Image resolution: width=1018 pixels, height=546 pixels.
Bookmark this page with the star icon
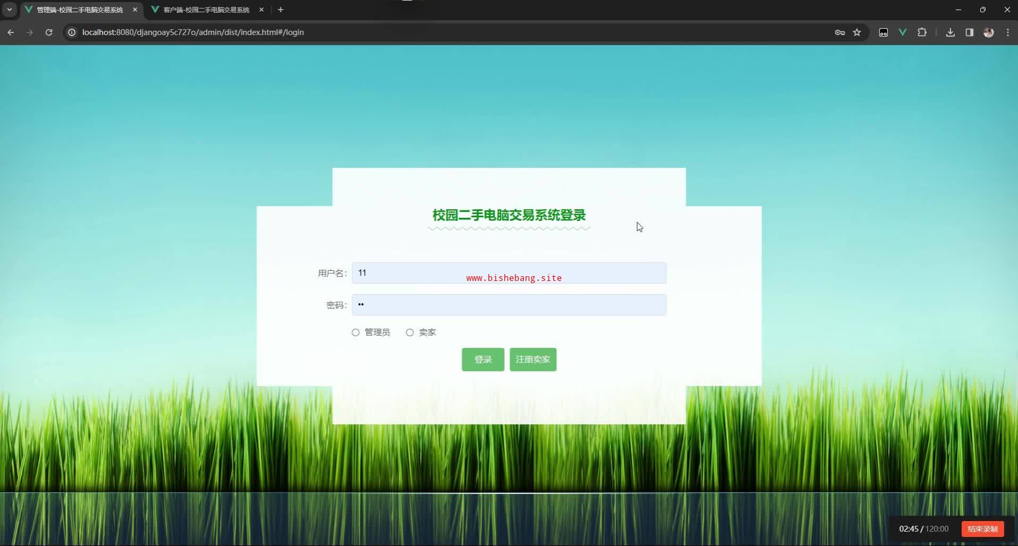(857, 32)
